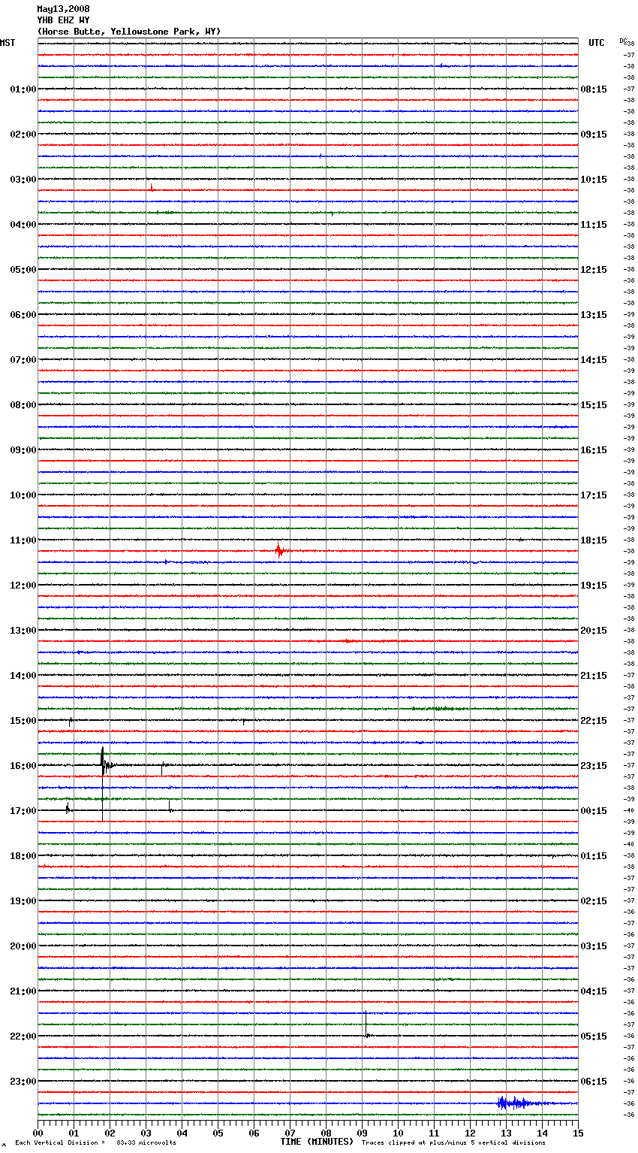Select the 13:00 MST time label
Image resolution: width=638 pixels, height=1153 pixels.
23,631
